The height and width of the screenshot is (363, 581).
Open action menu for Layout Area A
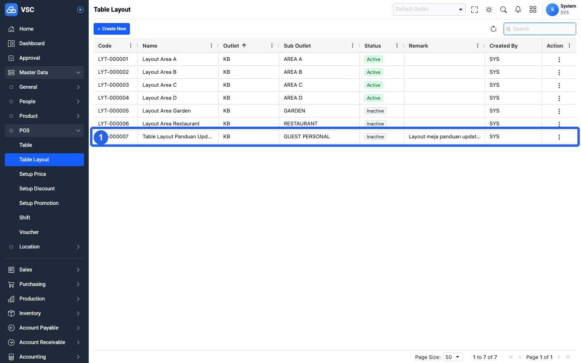tap(559, 60)
